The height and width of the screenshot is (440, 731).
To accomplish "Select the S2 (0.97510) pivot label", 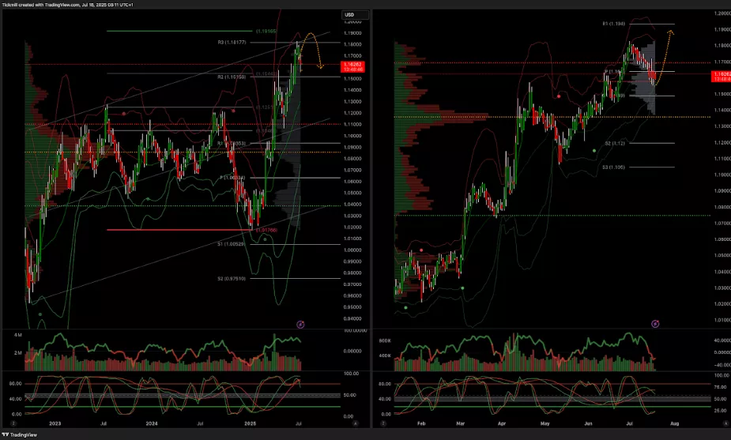I will coord(232,278).
